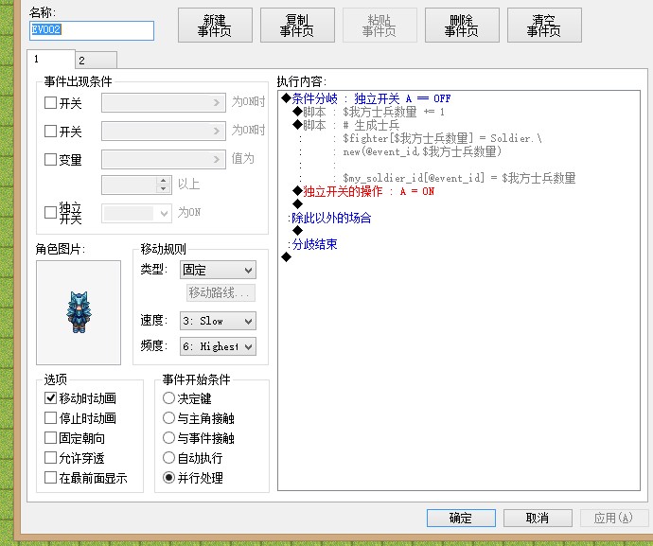This screenshot has height=546, width=653.
Task: Check the 固定朝向 option
Action: 50,438
